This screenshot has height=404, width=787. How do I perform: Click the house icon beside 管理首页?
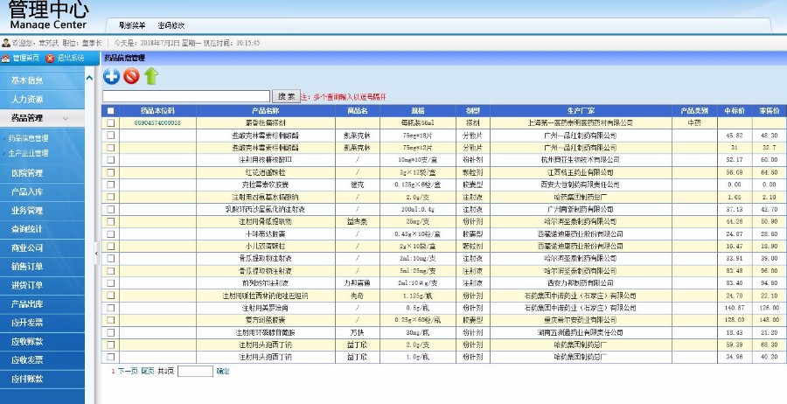click(x=5, y=59)
